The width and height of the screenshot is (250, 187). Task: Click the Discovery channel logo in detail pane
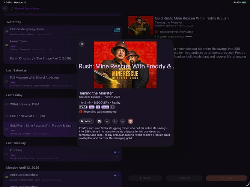point(188,37)
